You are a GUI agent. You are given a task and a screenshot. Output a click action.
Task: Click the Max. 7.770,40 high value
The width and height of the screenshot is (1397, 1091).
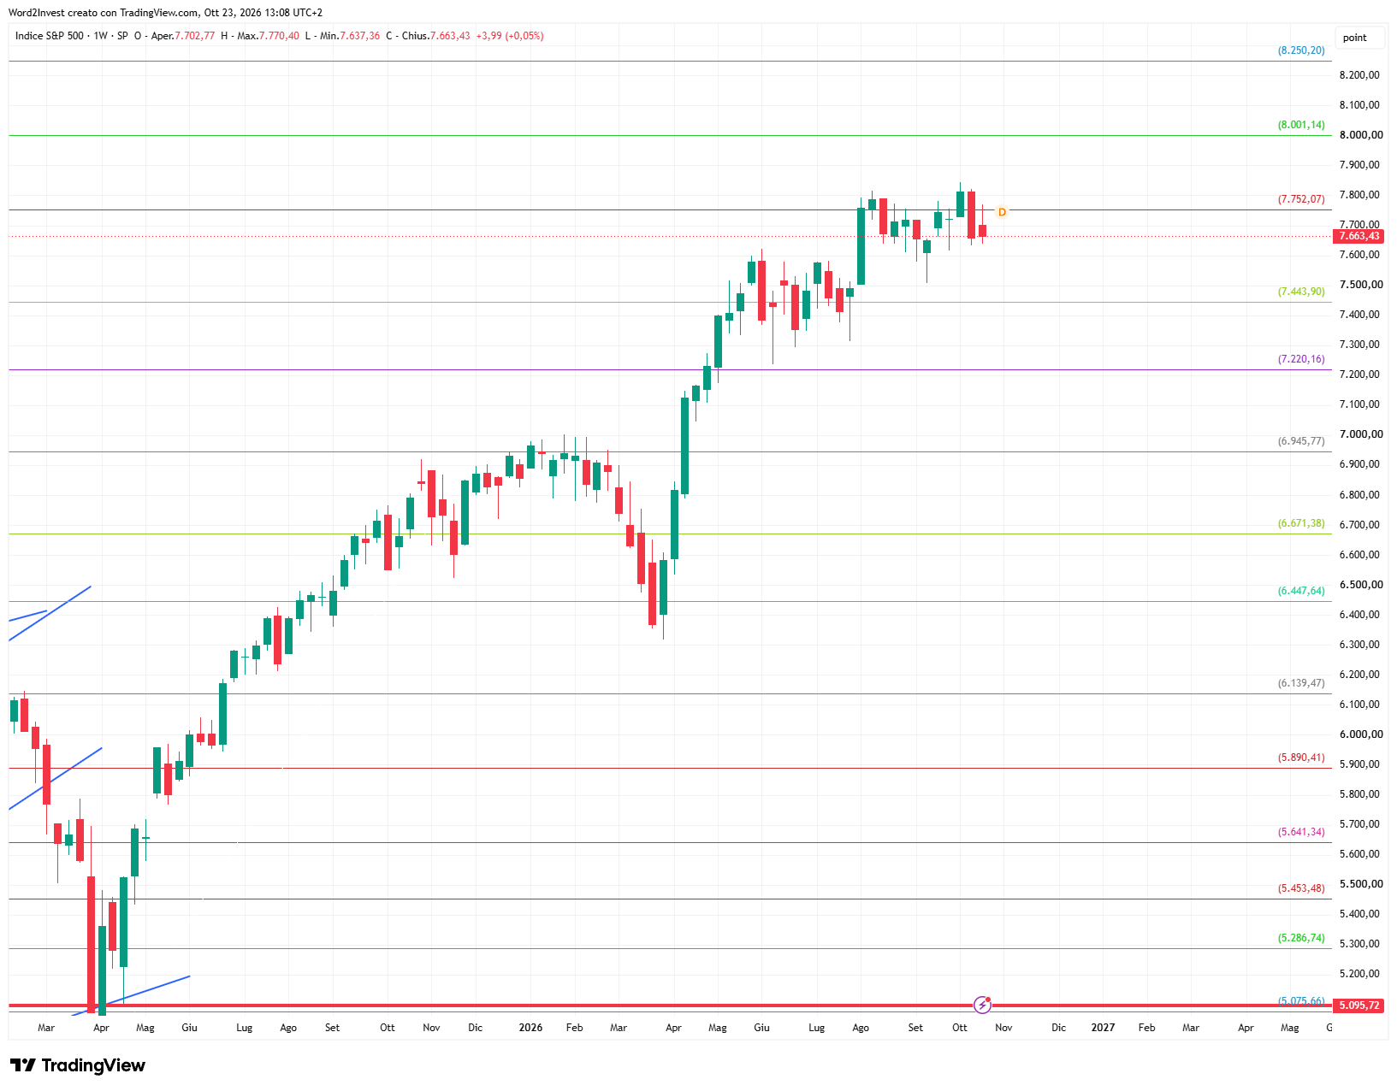[269, 36]
